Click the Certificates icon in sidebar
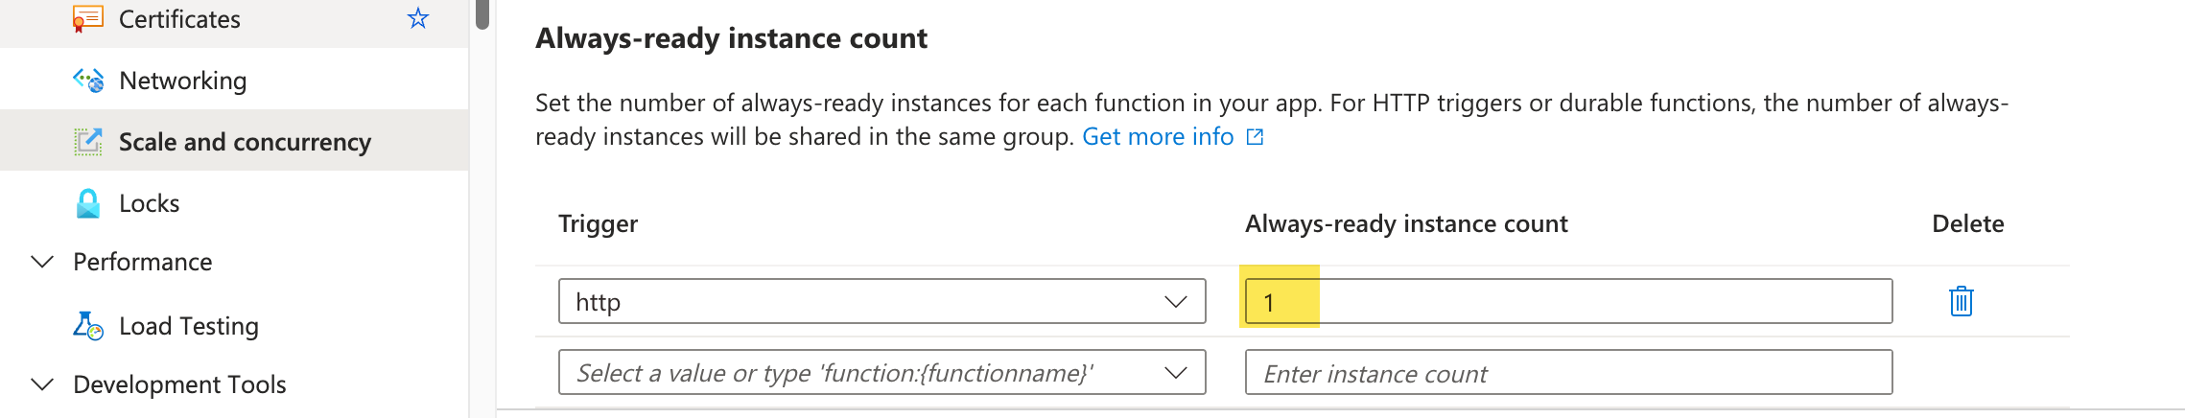 88,19
